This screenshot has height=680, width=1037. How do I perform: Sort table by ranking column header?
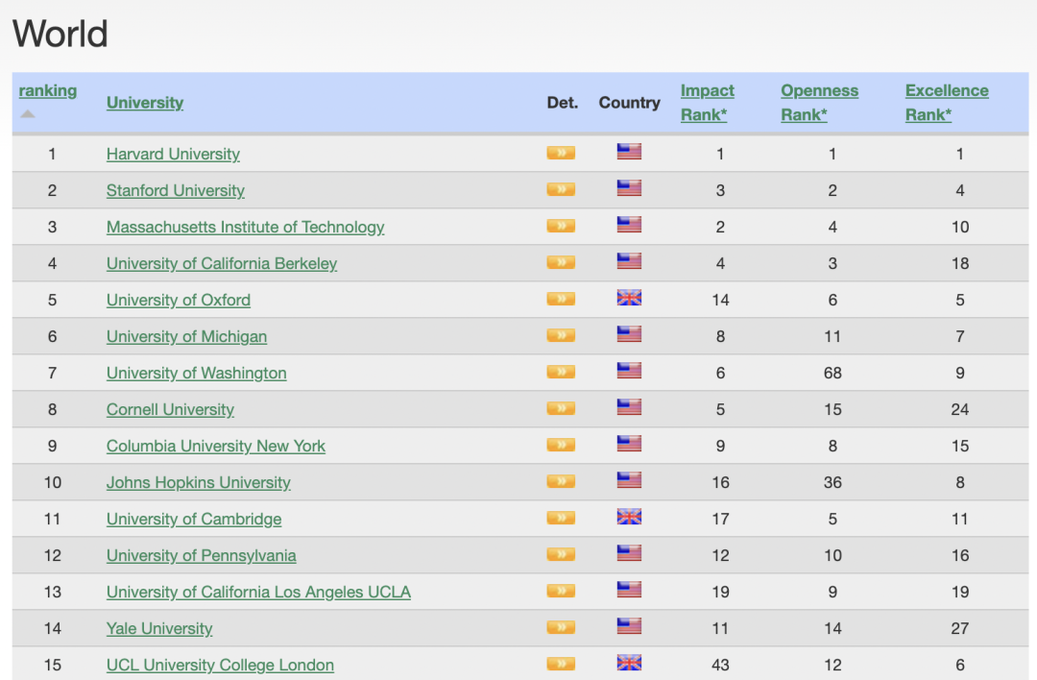point(48,90)
